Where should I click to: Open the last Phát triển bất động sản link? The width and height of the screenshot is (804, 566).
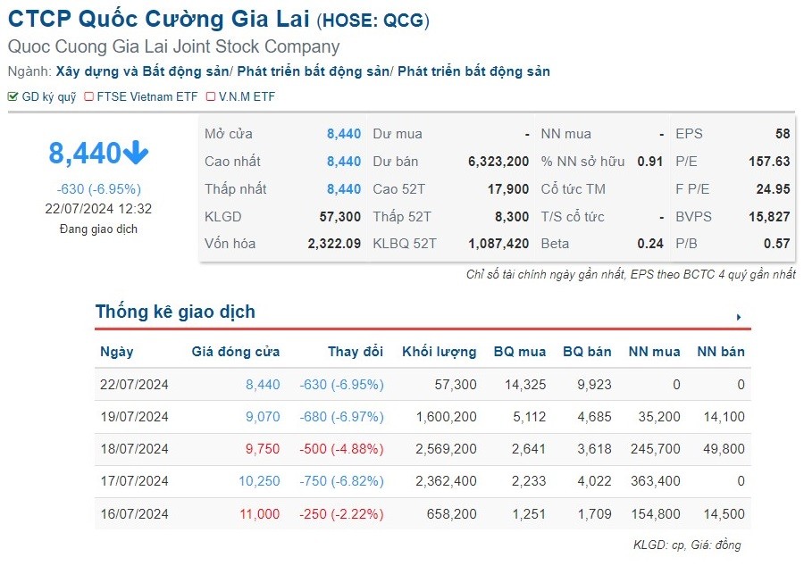[473, 71]
